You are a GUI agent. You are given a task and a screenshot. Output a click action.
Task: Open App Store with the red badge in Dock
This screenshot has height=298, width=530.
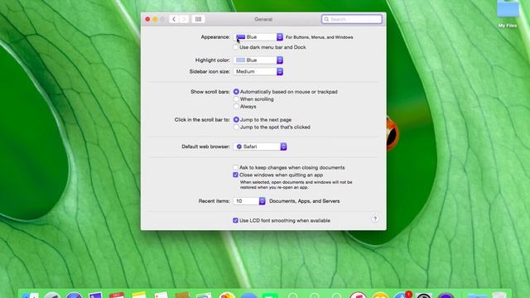tap(402, 296)
